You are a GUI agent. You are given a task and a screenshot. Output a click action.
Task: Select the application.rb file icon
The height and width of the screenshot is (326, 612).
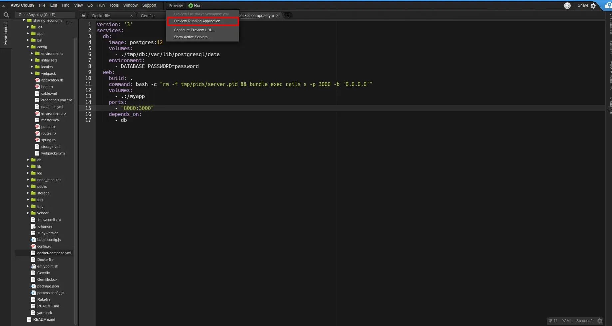tap(37, 80)
